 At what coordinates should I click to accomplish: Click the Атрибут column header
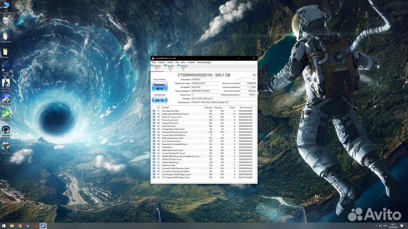(165, 107)
